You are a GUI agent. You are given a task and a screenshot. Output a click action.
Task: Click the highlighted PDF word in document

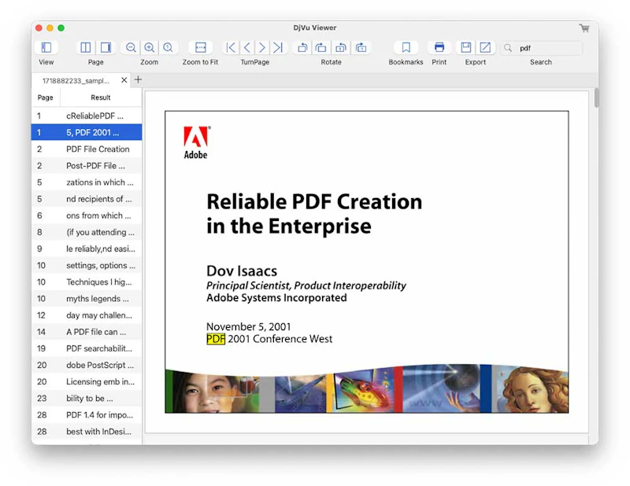point(216,339)
